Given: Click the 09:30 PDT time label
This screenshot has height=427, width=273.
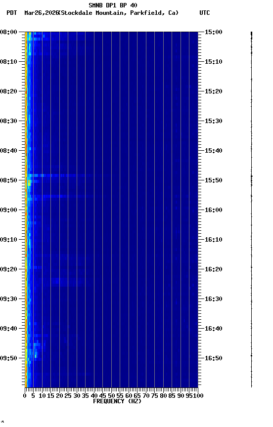Looking at the screenshot, I should (8, 299).
